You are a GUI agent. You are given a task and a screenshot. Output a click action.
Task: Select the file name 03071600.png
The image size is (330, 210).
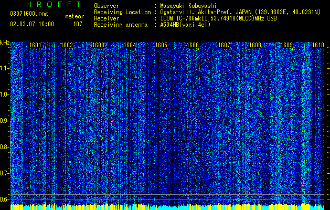(x=29, y=14)
